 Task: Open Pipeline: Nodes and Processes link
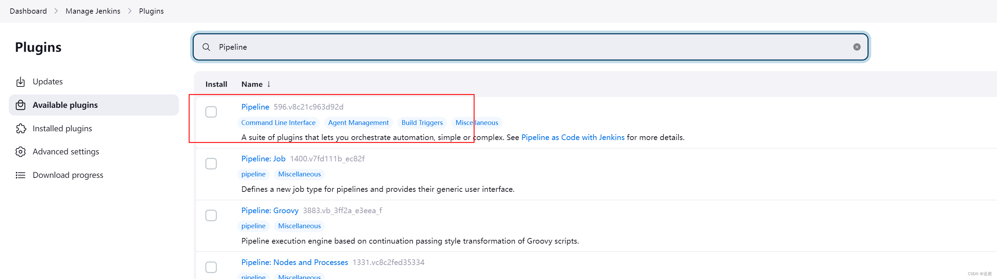tap(294, 263)
